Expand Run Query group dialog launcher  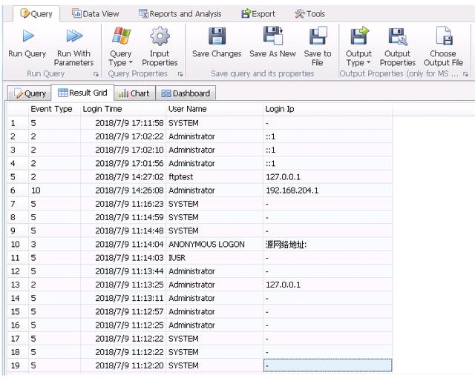(x=96, y=74)
